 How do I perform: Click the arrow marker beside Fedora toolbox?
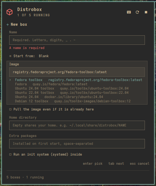10,80
